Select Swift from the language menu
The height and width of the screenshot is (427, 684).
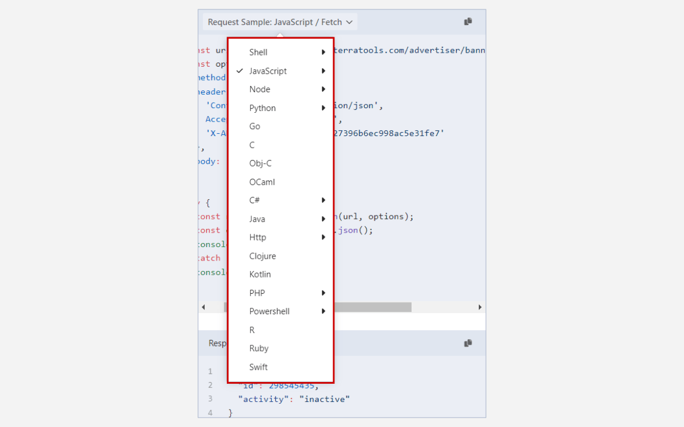[x=258, y=367]
